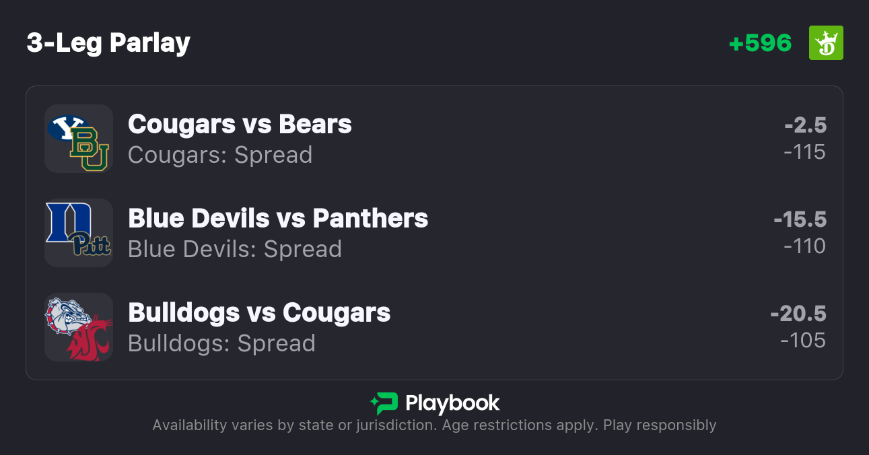The image size is (869, 455).
Task: Open the Bulldogs vs Cougars matchup
Action: pos(259,313)
